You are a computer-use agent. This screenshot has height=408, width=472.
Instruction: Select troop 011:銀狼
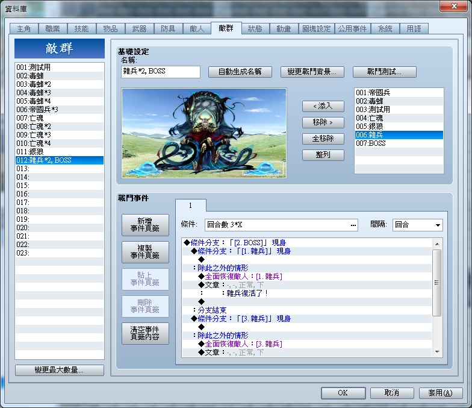(59, 152)
